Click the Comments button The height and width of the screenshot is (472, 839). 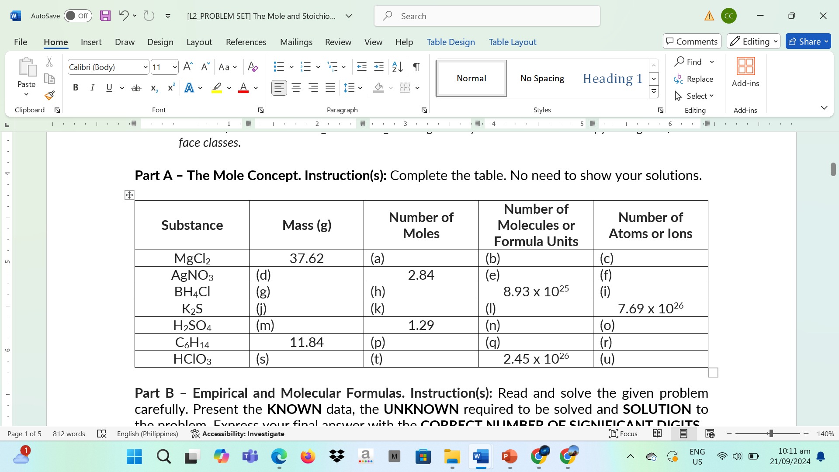(693, 42)
